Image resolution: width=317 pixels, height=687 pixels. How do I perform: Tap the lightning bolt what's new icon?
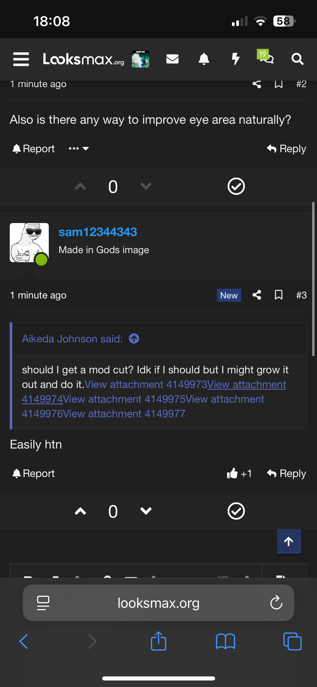(x=235, y=59)
